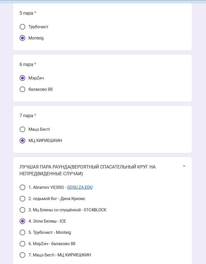The width and height of the screenshot is (206, 264).
Task: Open the SOSU.ZA.EDU link
Action: click(x=80, y=187)
